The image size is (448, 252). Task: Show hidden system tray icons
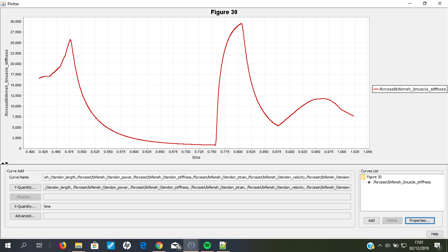tap(380, 245)
